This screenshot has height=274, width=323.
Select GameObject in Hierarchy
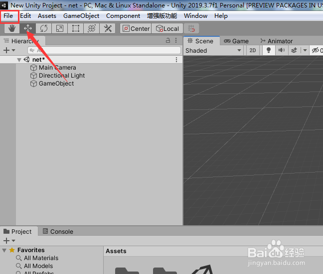pos(56,84)
